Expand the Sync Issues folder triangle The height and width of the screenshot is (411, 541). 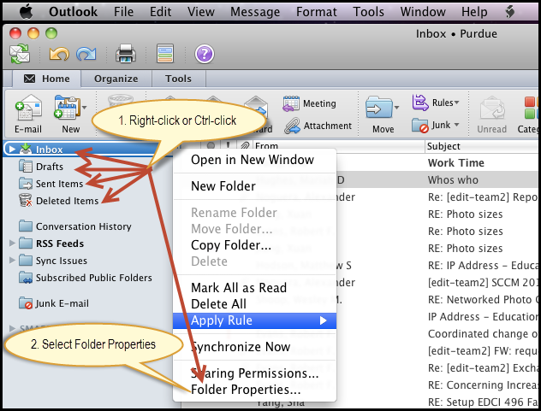pyautogui.click(x=12, y=260)
